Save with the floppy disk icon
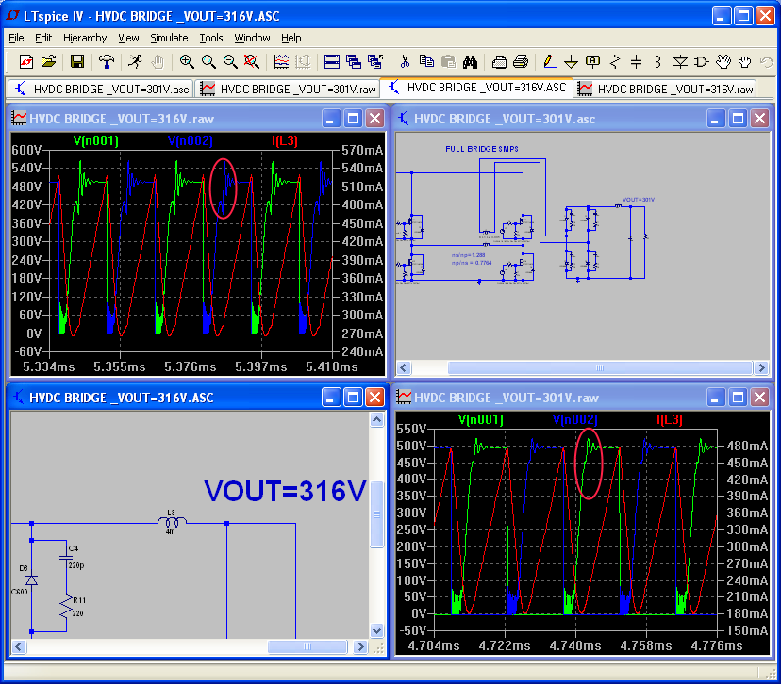 [x=77, y=61]
